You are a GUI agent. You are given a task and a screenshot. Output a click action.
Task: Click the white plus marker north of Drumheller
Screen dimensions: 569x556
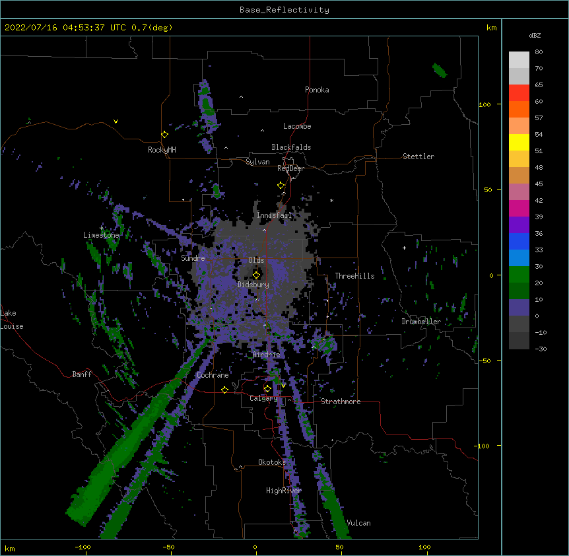click(404, 248)
